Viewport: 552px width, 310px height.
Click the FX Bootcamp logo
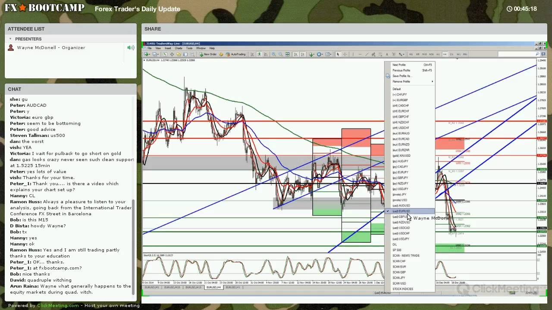(x=45, y=8)
